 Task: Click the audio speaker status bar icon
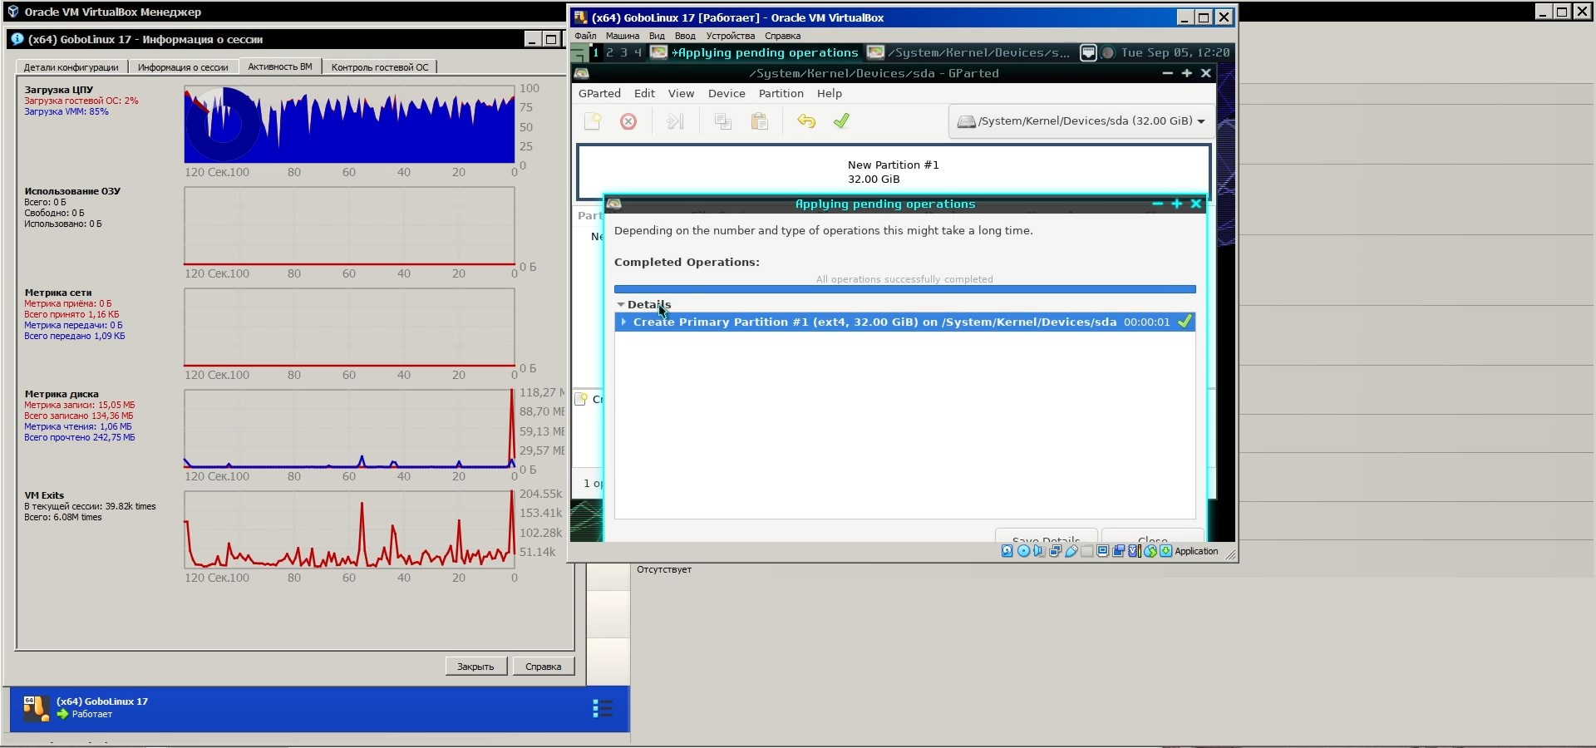coord(1039,551)
